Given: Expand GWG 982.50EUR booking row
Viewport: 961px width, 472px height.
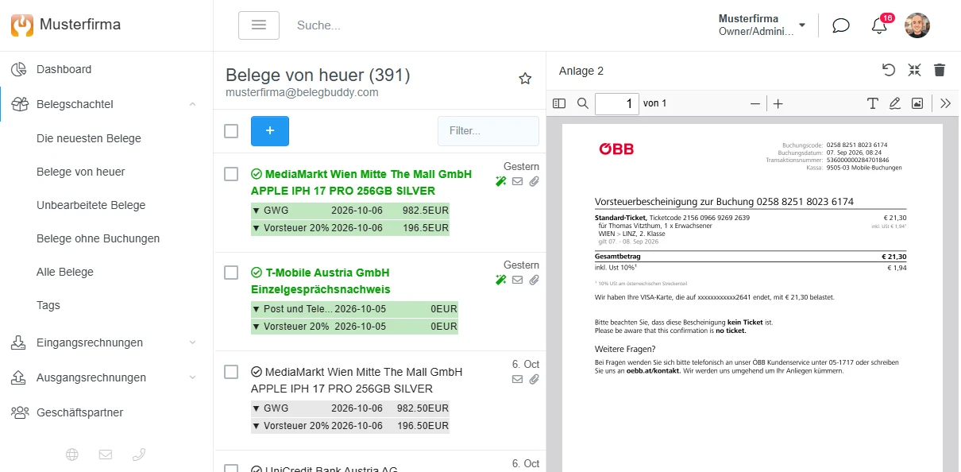Looking at the screenshot, I should pyautogui.click(x=350, y=408).
